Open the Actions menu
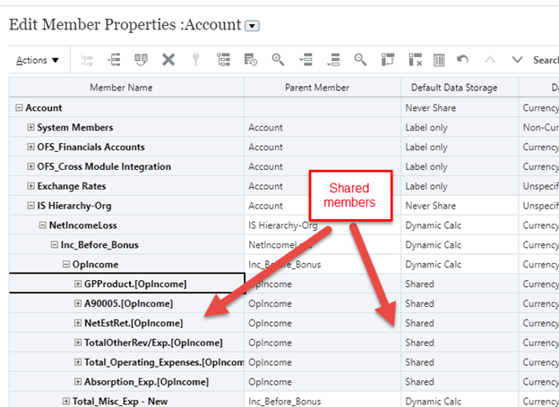559x407 pixels. tap(38, 60)
